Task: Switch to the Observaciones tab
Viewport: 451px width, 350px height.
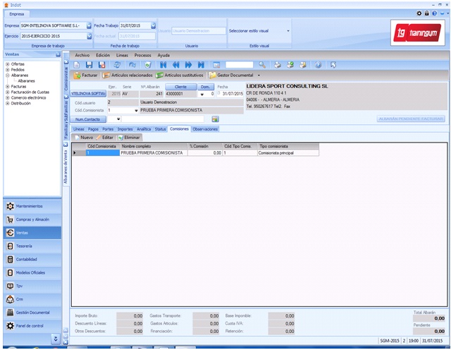Action: (205, 129)
